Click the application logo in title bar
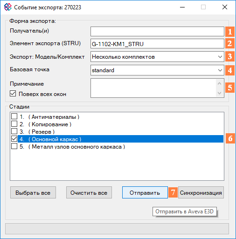 pos(7,7)
